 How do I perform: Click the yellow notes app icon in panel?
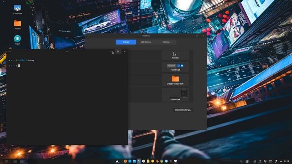point(148,161)
